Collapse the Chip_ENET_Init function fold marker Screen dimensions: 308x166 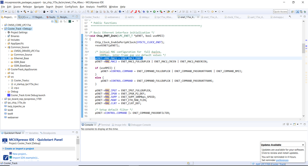click(x=88, y=36)
